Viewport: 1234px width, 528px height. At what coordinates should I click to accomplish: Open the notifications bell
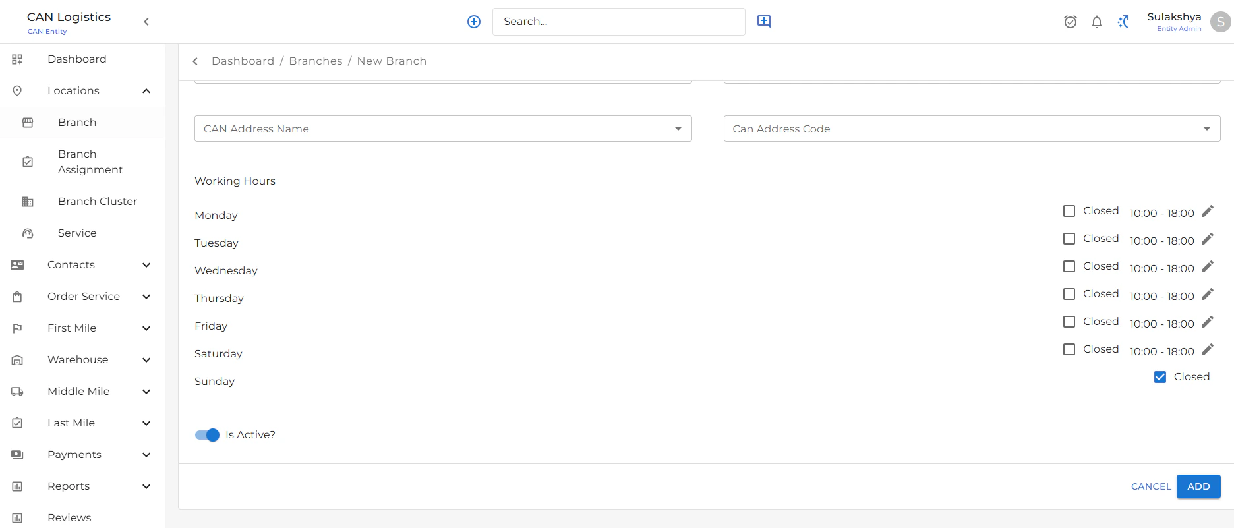(x=1097, y=22)
